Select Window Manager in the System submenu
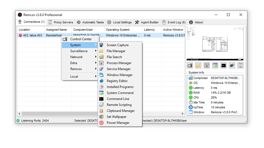264x148 pixels. point(120,75)
